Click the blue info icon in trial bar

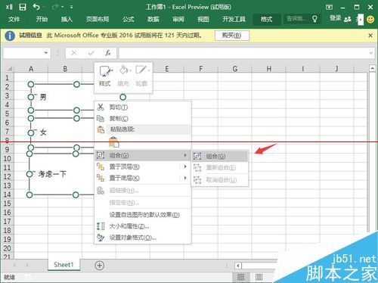point(10,36)
